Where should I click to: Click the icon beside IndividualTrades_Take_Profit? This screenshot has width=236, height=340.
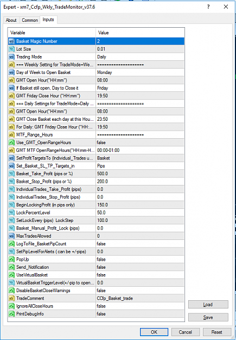pyautogui.click(x=11, y=189)
